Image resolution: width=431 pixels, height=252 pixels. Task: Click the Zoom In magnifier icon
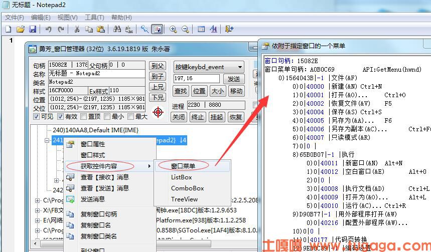point(173,29)
